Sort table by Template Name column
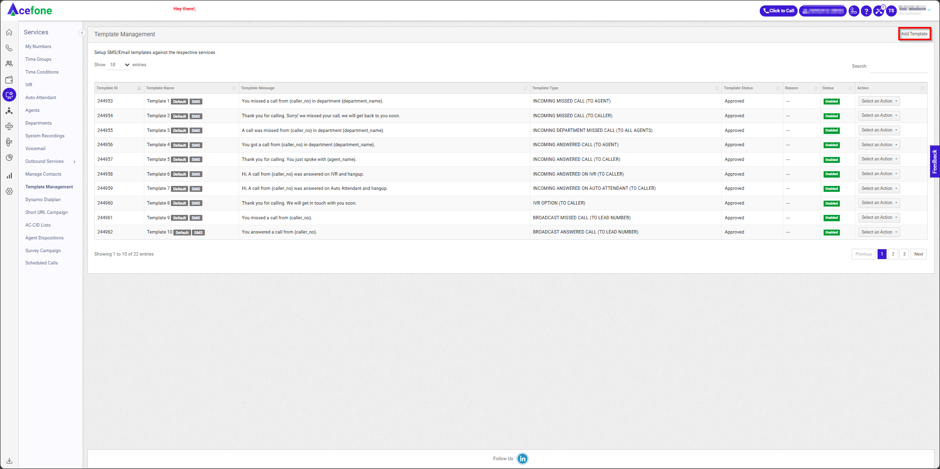Image resolution: width=940 pixels, height=469 pixels. [191, 88]
